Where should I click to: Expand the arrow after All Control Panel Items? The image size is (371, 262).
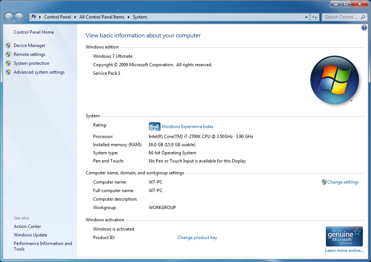[x=129, y=17]
